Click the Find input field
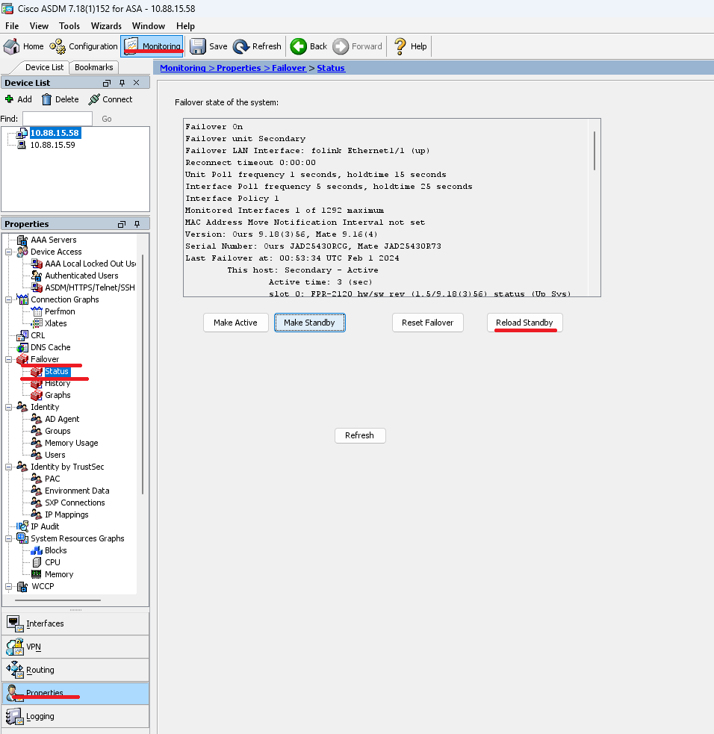714x734 pixels. pos(58,119)
